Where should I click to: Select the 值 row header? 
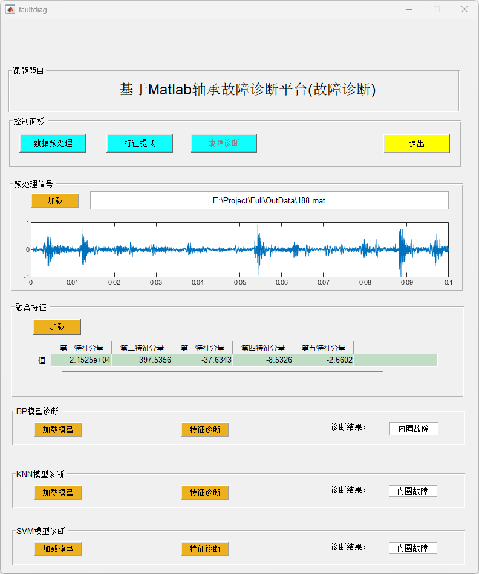(42, 360)
